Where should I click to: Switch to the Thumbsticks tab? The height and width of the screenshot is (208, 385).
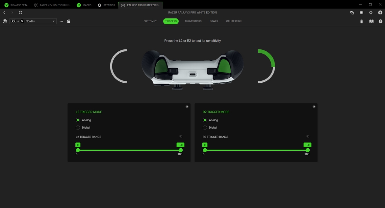193,21
